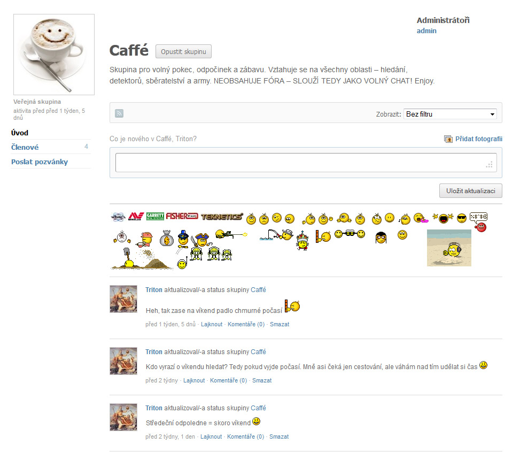The width and height of the screenshot is (520, 452).
Task: Insert the Fisher logo smiley
Action: tap(182, 216)
